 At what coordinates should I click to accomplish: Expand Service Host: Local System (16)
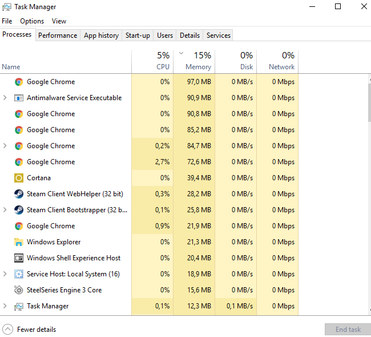coord(5,274)
